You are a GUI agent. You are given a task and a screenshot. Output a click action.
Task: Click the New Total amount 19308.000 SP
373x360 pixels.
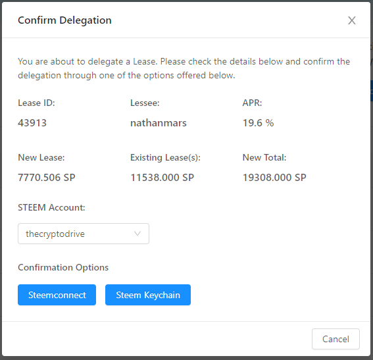tap(274, 178)
